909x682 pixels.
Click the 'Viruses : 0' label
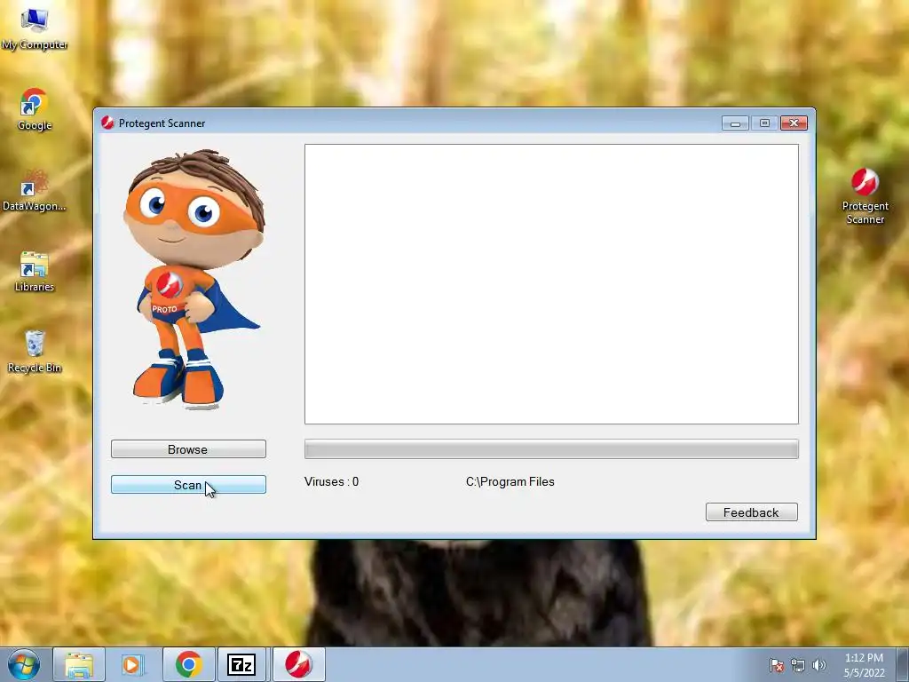pos(332,482)
